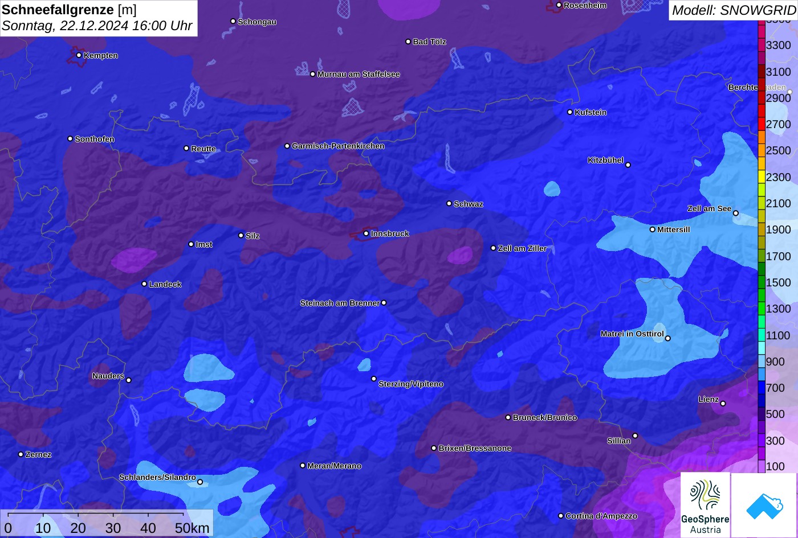Click the green 1500 m legend color

[x=762, y=282]
